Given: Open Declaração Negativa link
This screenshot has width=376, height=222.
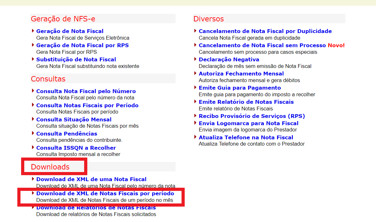Looking at the screenshot, I should 229,59.
